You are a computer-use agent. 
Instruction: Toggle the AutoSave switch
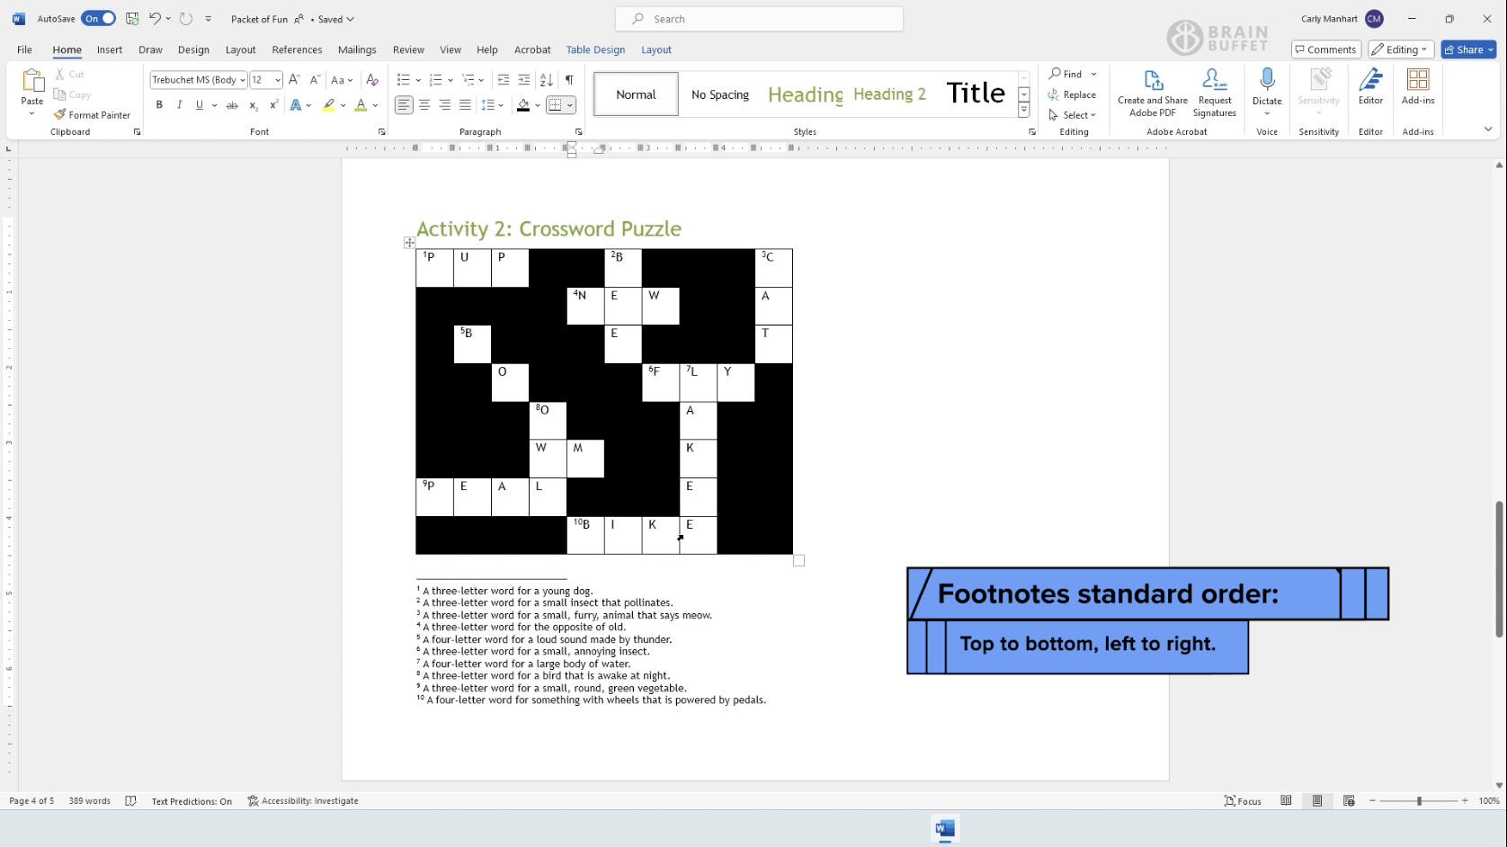coord(98,19)
